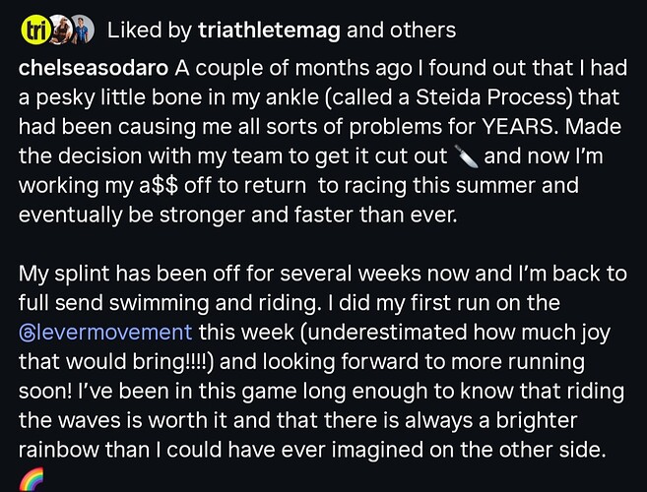View the others who liked the post
Screen dimensions: 647x492
pyautogui.click(x=422, y=31)
